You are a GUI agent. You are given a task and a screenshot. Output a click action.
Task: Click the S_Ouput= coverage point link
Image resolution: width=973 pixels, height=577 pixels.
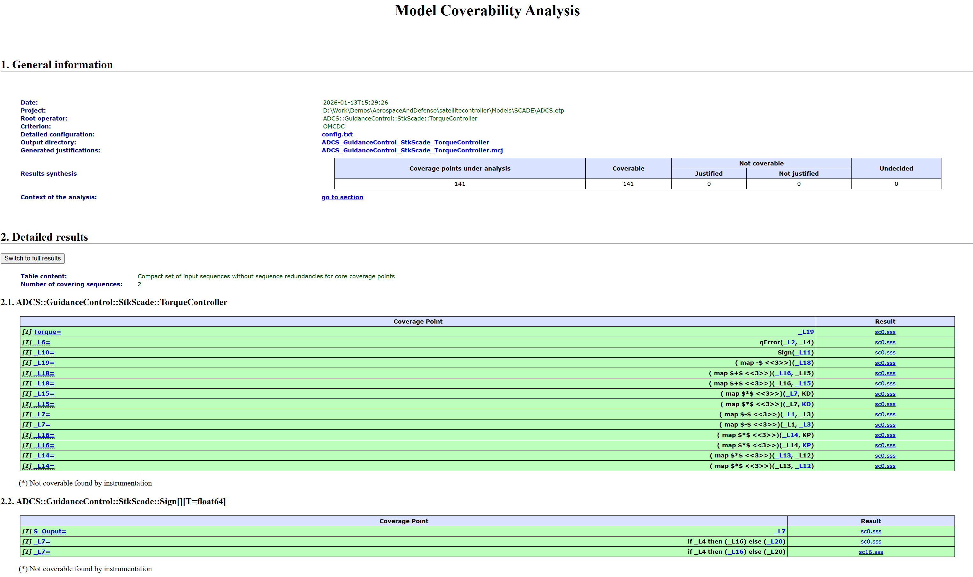coord(50,531)
